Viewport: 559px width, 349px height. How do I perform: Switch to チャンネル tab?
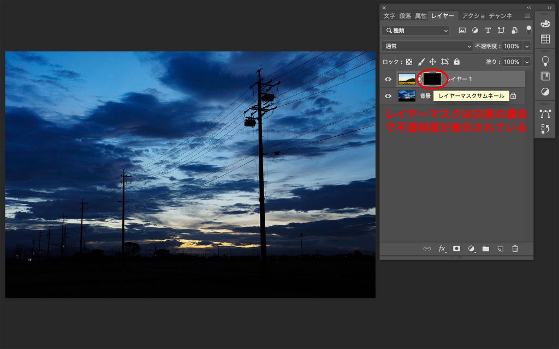[501, 16]
